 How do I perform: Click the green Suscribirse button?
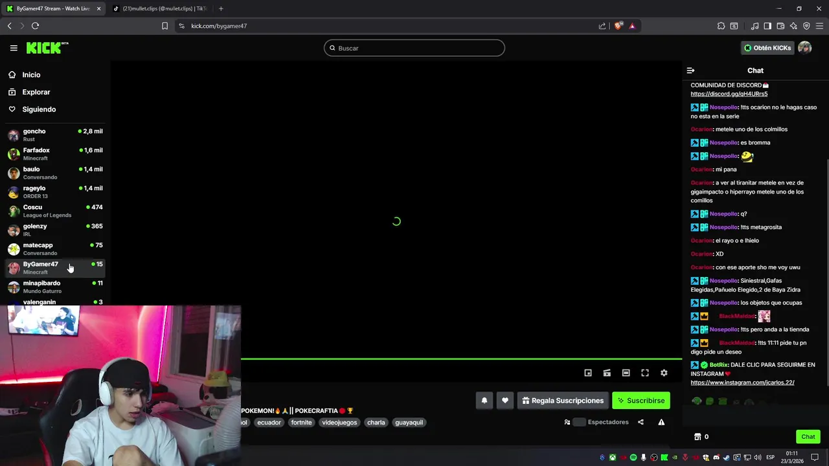[x=641, y=401]
